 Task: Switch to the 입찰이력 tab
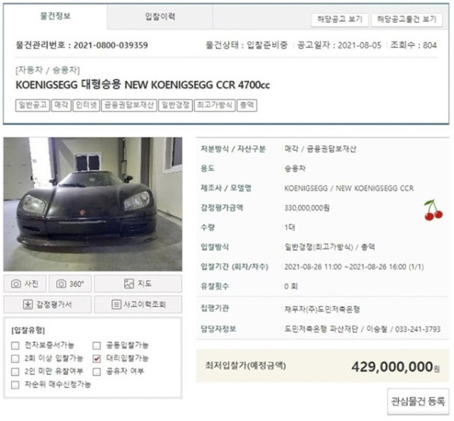[x=160, y=17]
